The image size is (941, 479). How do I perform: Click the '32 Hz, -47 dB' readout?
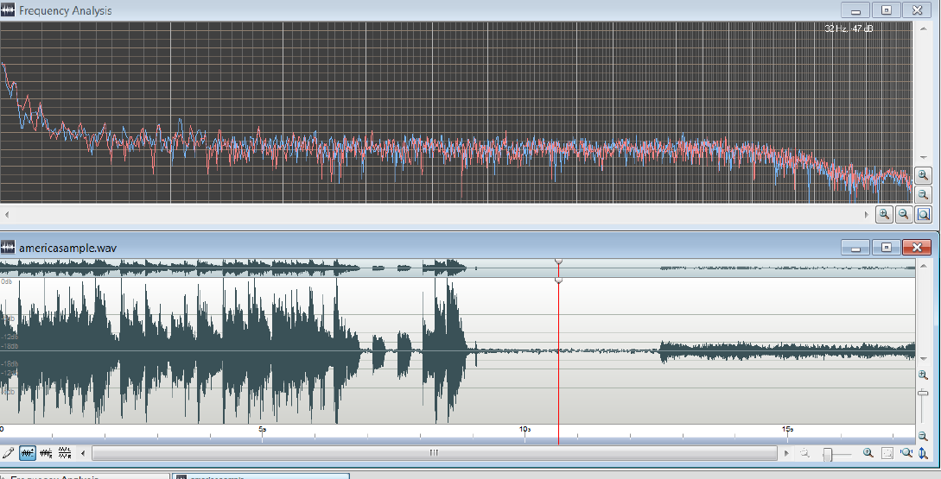point(849,28)
